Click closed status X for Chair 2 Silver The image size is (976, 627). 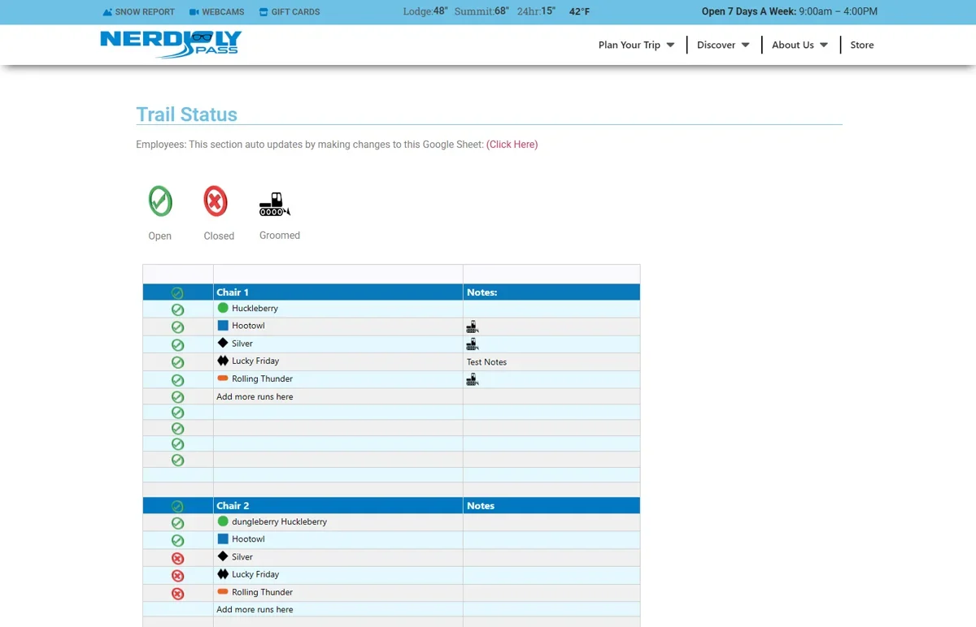(x=177, y=558)
